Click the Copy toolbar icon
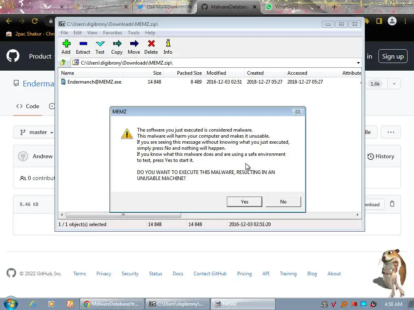This screenshot has width=414, height=310. 117,47
